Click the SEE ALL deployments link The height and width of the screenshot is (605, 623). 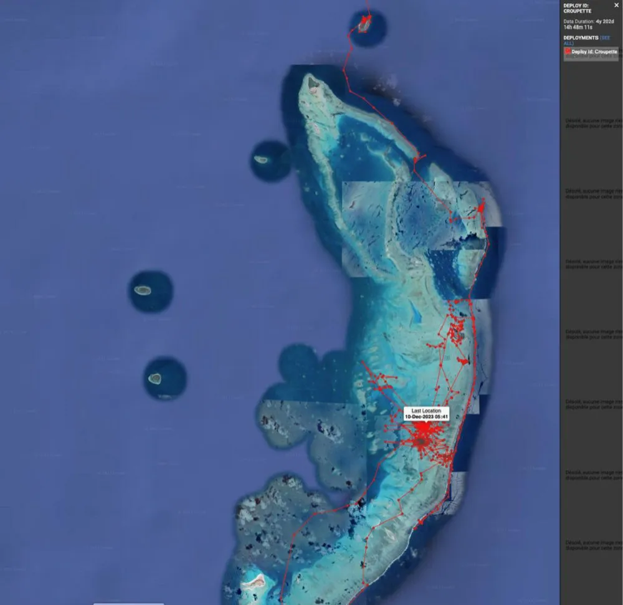604,37
